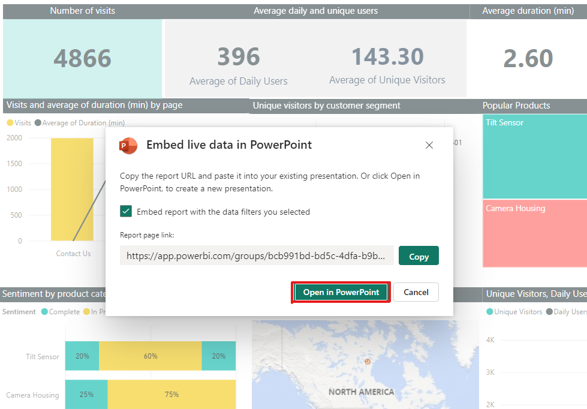Click the Contact Us axis label

tap(73, 254)
